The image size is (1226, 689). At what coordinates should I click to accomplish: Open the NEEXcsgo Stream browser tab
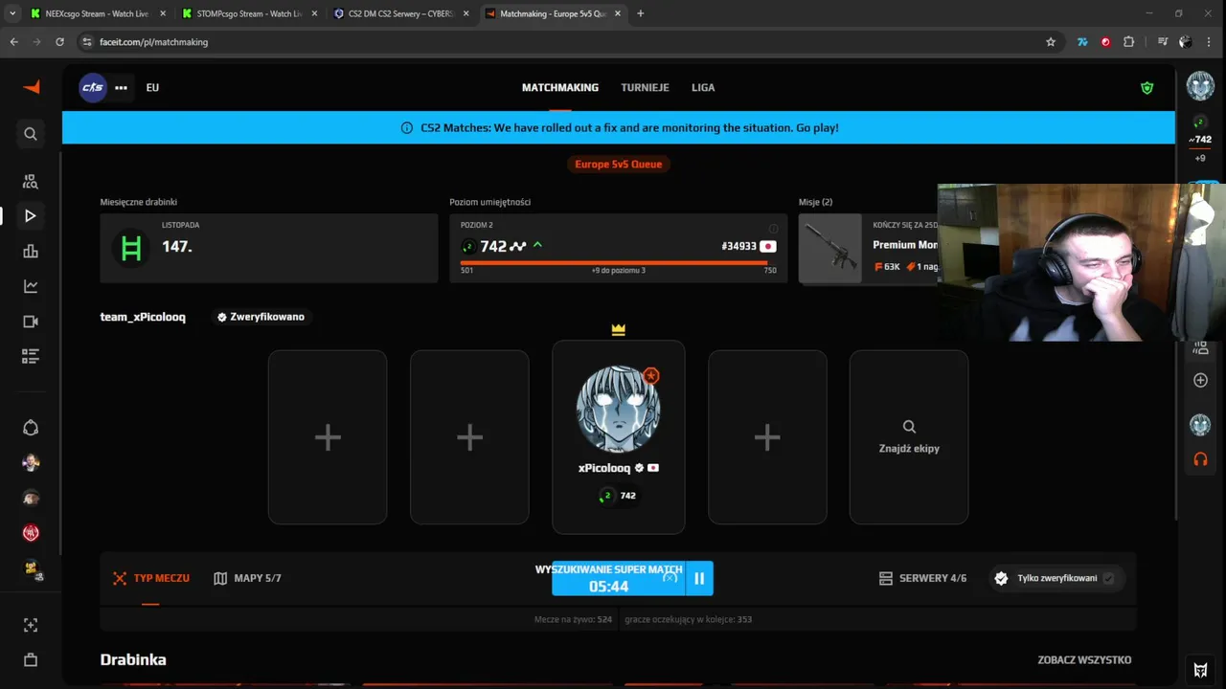(96, 13)
